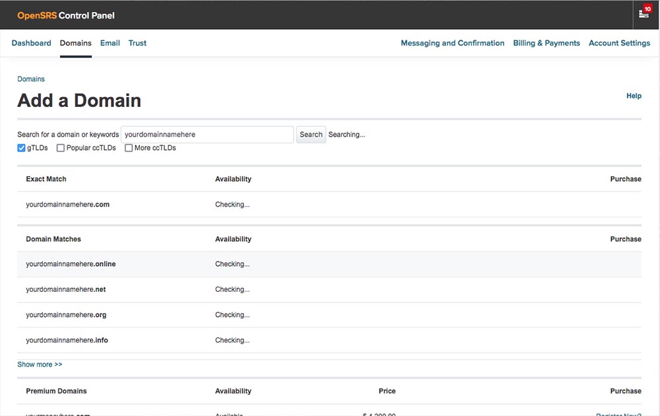Open the notifications icon with red badge

pyautogui.click(x=644, y=14)
